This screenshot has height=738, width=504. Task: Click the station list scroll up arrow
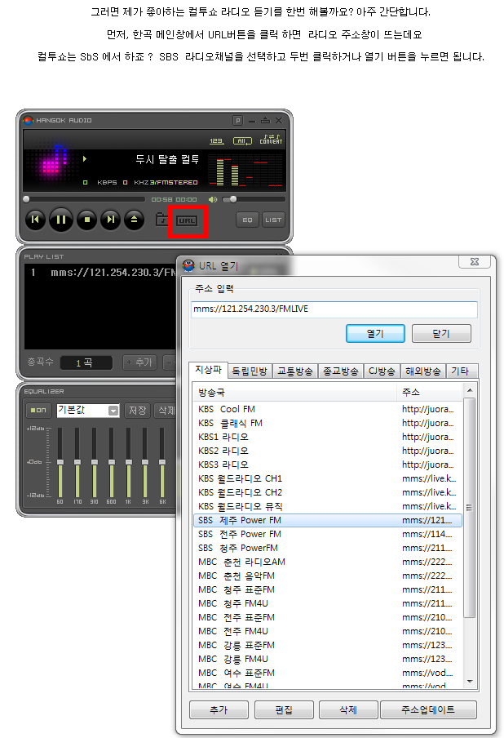(x=469, y=391)
